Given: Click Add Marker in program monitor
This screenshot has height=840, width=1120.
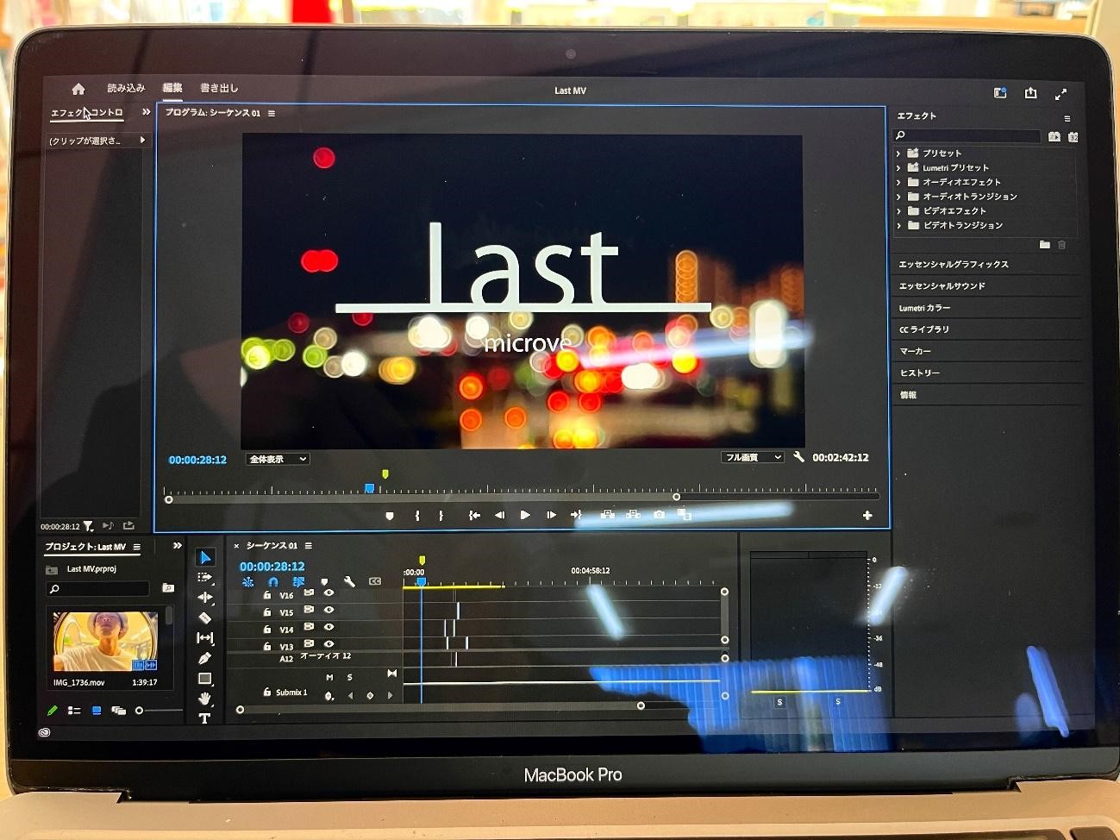Looking at the screenshot, I should [x=390, y=516].
